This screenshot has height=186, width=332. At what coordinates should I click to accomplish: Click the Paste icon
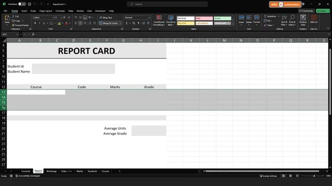(x=7, y=18)
